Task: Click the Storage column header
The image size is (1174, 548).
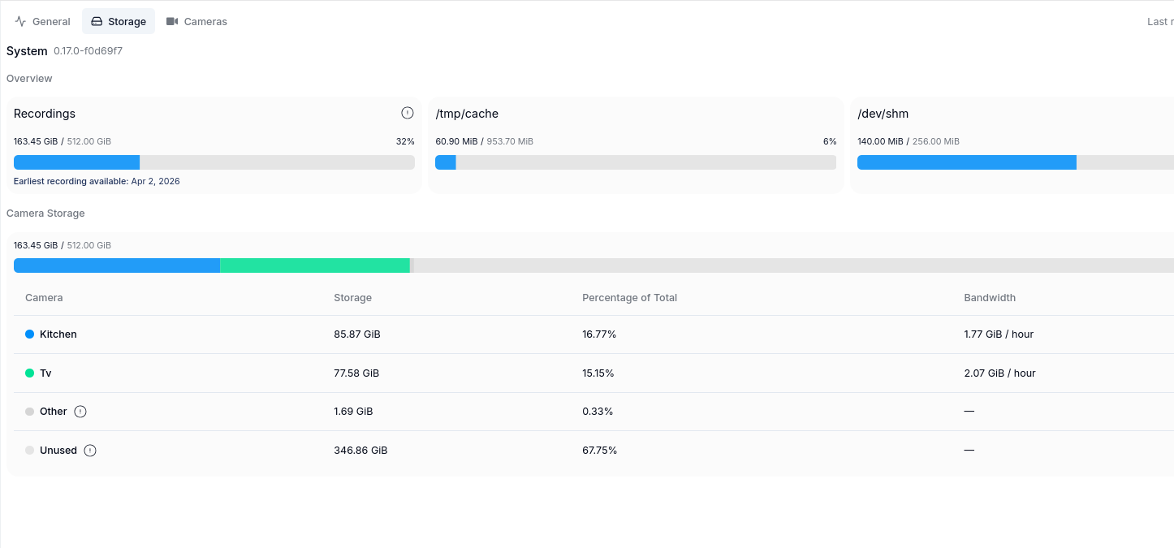Action: tap(352, 298)
